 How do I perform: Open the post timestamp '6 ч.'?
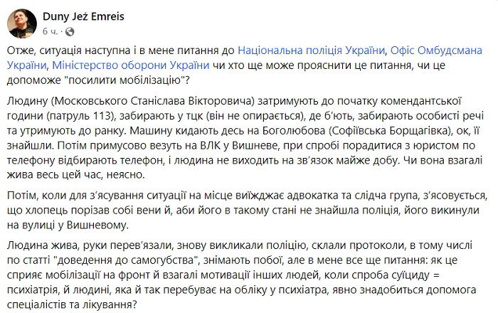51,31
